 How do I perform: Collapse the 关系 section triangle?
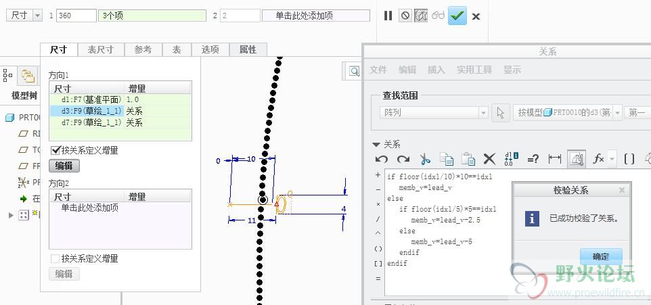tap(376, 145)
